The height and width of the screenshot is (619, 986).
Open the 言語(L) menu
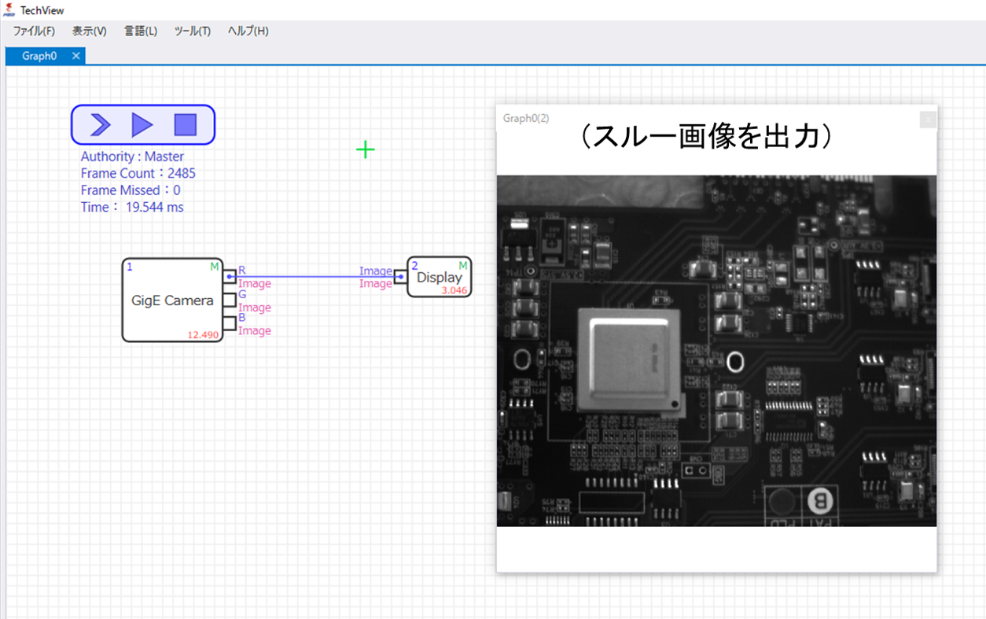click(139, 31)
